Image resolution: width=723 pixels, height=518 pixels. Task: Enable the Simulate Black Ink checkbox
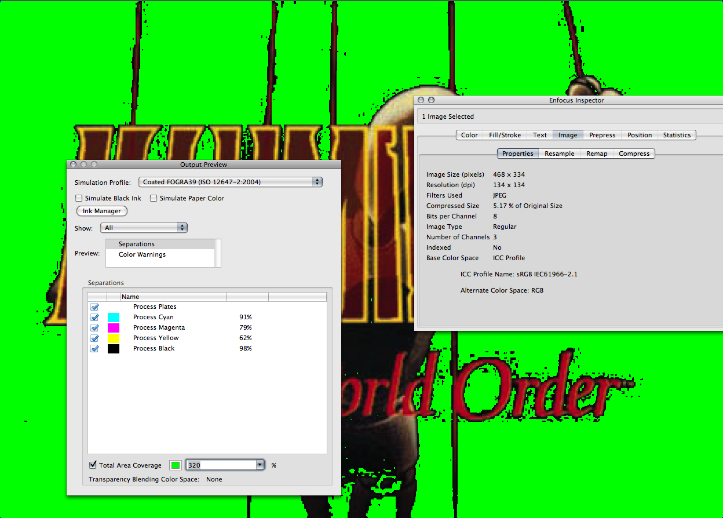tap(79, 198)
